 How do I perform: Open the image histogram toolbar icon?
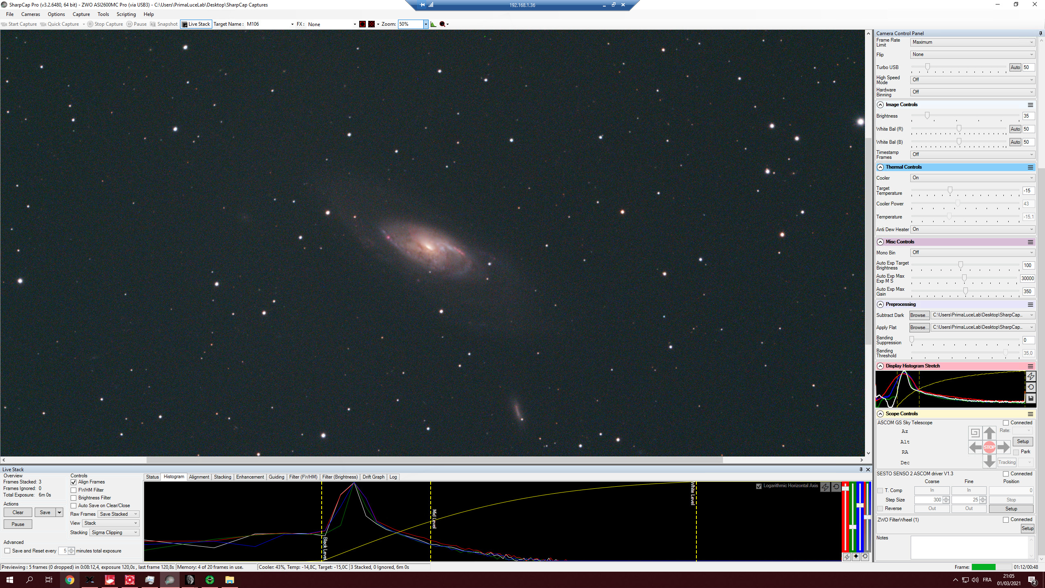point(433,24)
